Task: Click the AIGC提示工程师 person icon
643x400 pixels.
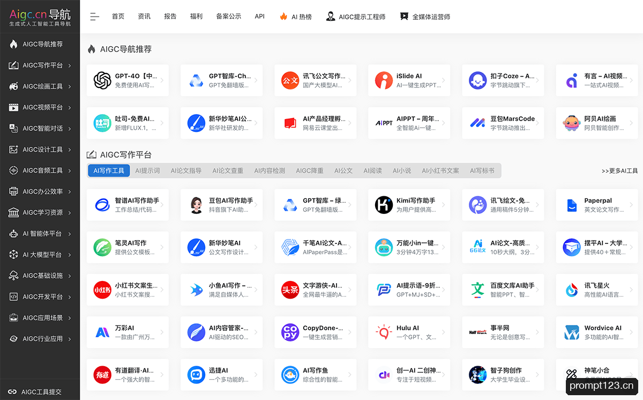Action: pyautogui.click(x=331, y=17)
